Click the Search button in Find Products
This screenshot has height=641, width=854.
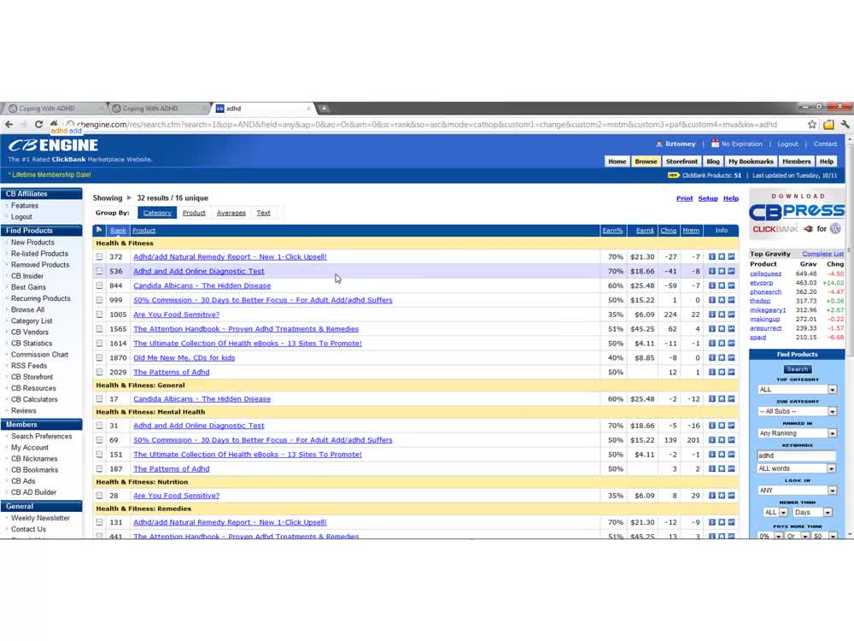click(798, 369)
